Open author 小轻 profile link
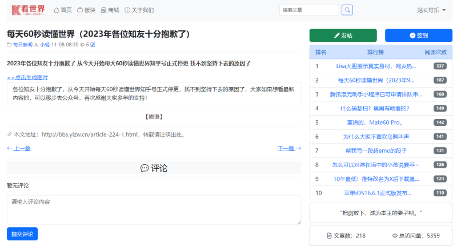 click(45, 45)
